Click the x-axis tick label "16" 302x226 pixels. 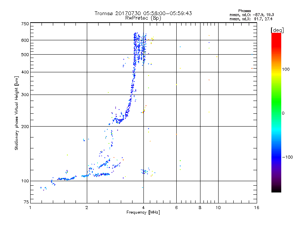point(257,208)
